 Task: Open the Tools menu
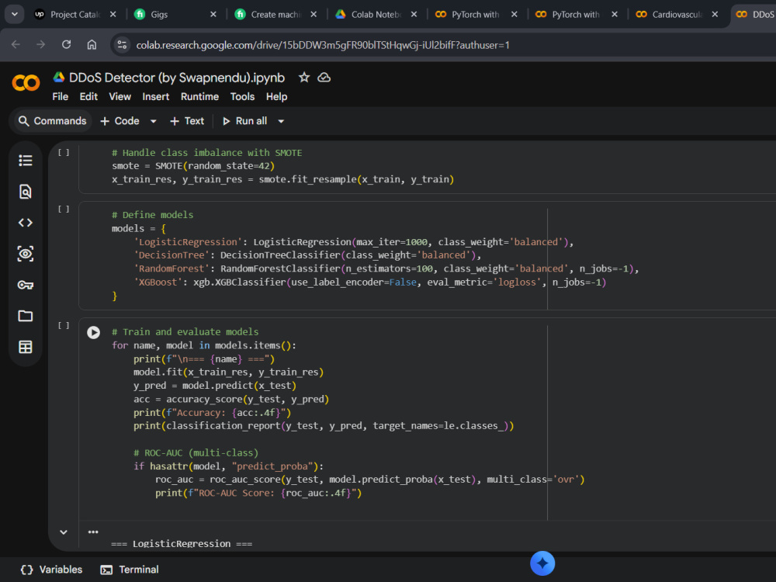point(242,96)
